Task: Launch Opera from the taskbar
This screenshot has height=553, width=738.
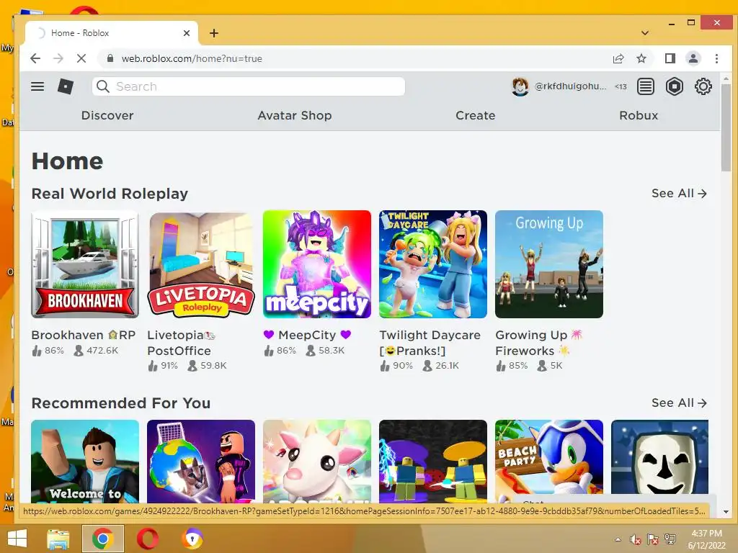Action: tap(148, 539)
